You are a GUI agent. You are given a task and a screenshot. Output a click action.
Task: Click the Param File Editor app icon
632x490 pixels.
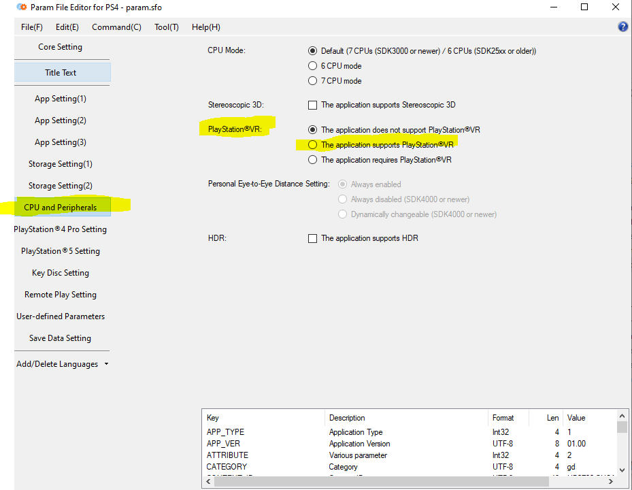click(x=22, y=7)
